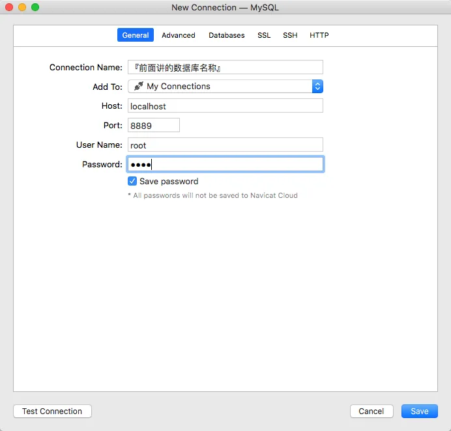Image resolution: width=451 pixels, height=431 pixels.
Task: Click the connection plug icon in Add To
Action: tap(138, 86)
